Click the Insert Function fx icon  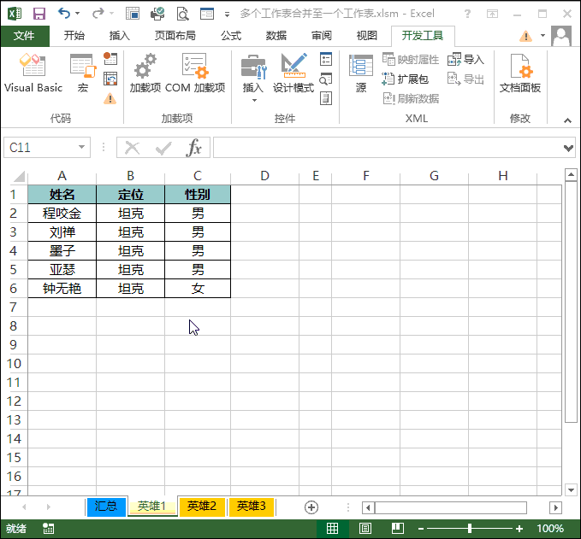194,148
